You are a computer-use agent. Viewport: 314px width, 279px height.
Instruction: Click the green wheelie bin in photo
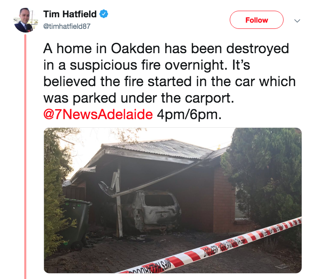coord(77,223)
